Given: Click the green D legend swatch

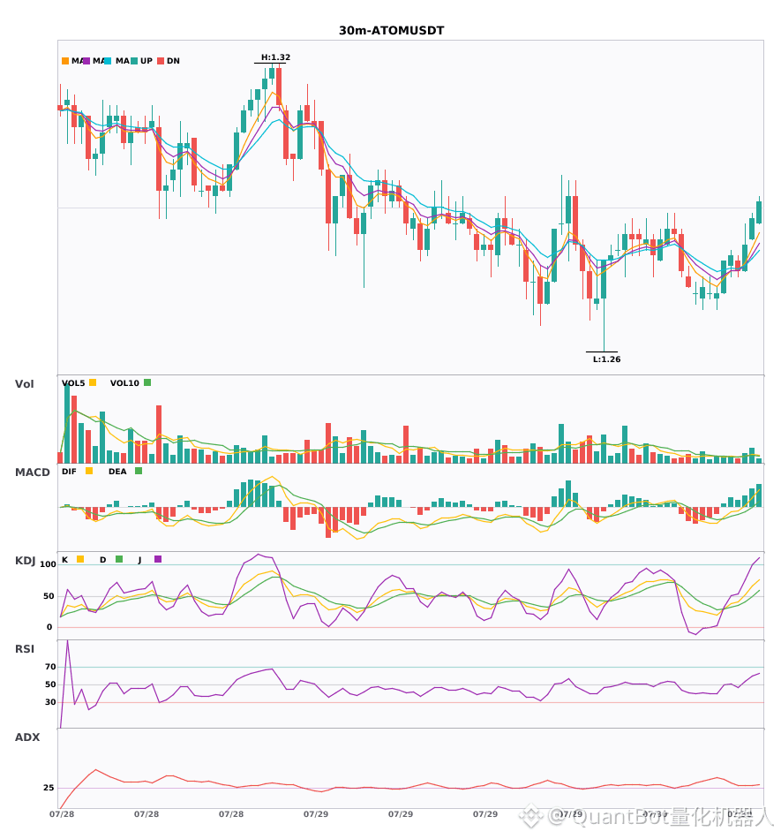Looking at the screenshot, I should 119,559.
